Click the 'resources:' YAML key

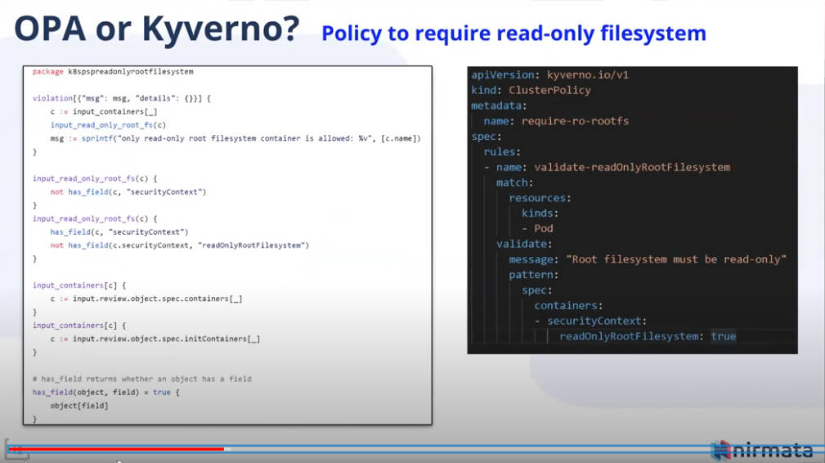click(x=540, y=198)
